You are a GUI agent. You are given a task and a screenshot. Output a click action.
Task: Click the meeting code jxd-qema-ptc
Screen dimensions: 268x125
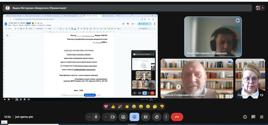24,117
